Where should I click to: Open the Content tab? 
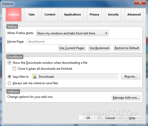click(x=50, y=14)
